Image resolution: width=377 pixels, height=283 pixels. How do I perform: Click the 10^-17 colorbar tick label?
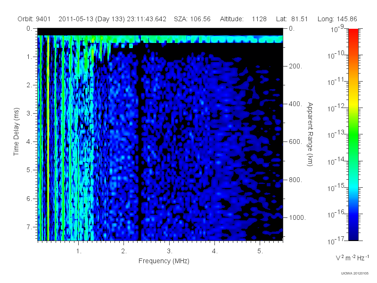[336, 241]
